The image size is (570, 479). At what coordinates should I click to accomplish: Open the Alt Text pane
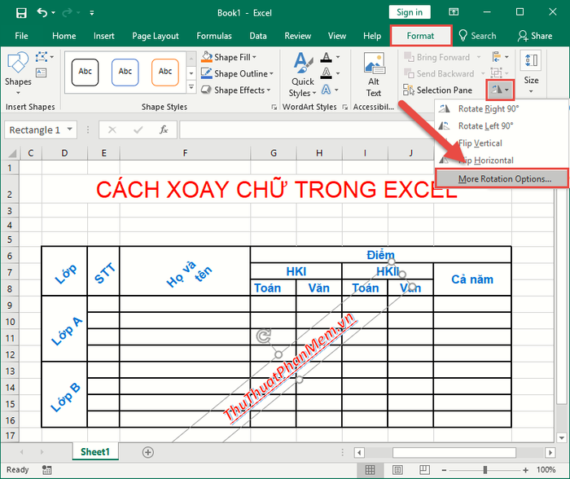click(x=374, y=75)
